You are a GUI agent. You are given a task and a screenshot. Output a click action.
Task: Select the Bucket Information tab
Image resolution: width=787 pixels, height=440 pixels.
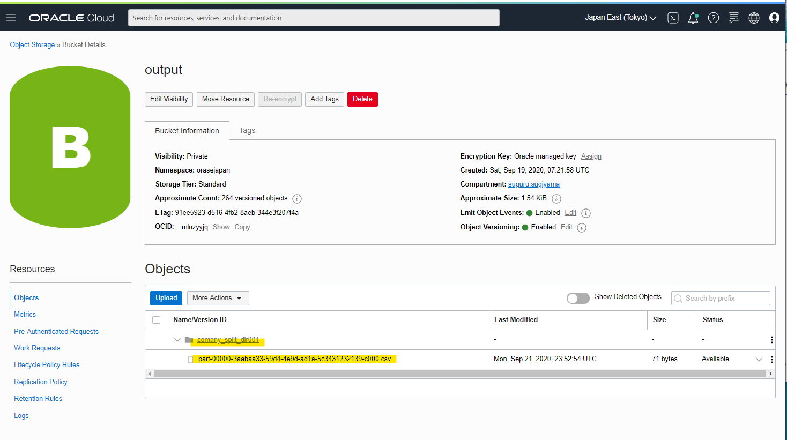tap(187, 131)
